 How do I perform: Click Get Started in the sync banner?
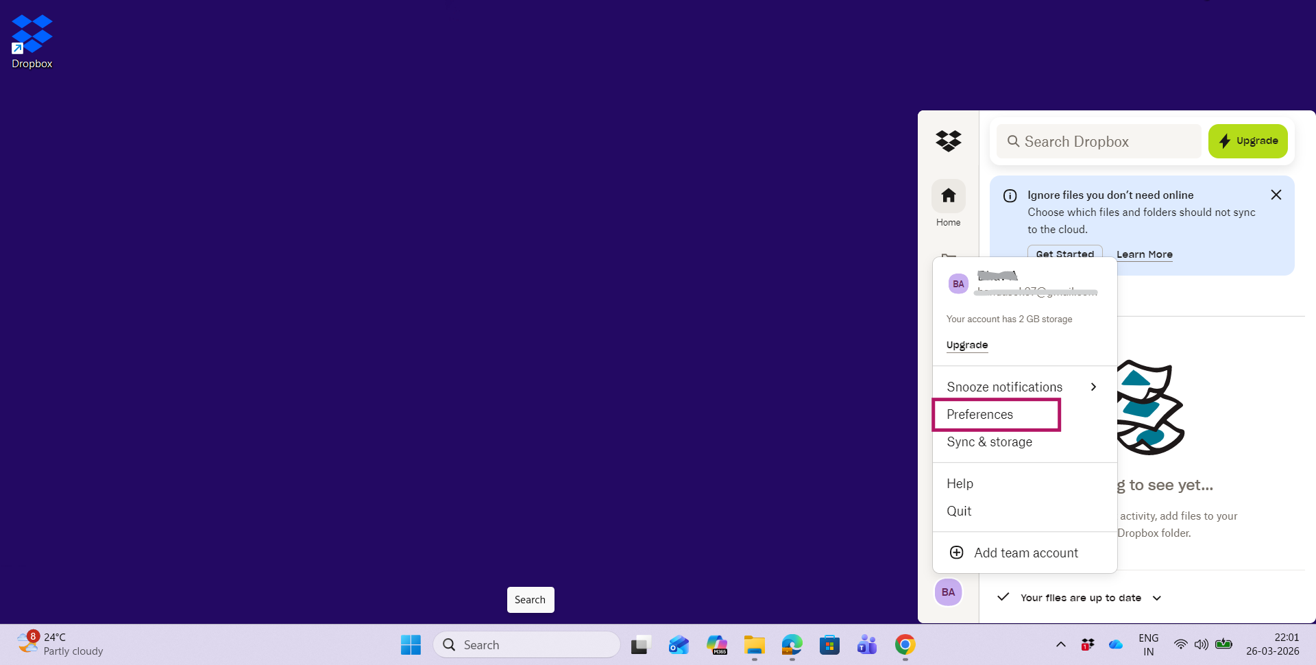1064,254
